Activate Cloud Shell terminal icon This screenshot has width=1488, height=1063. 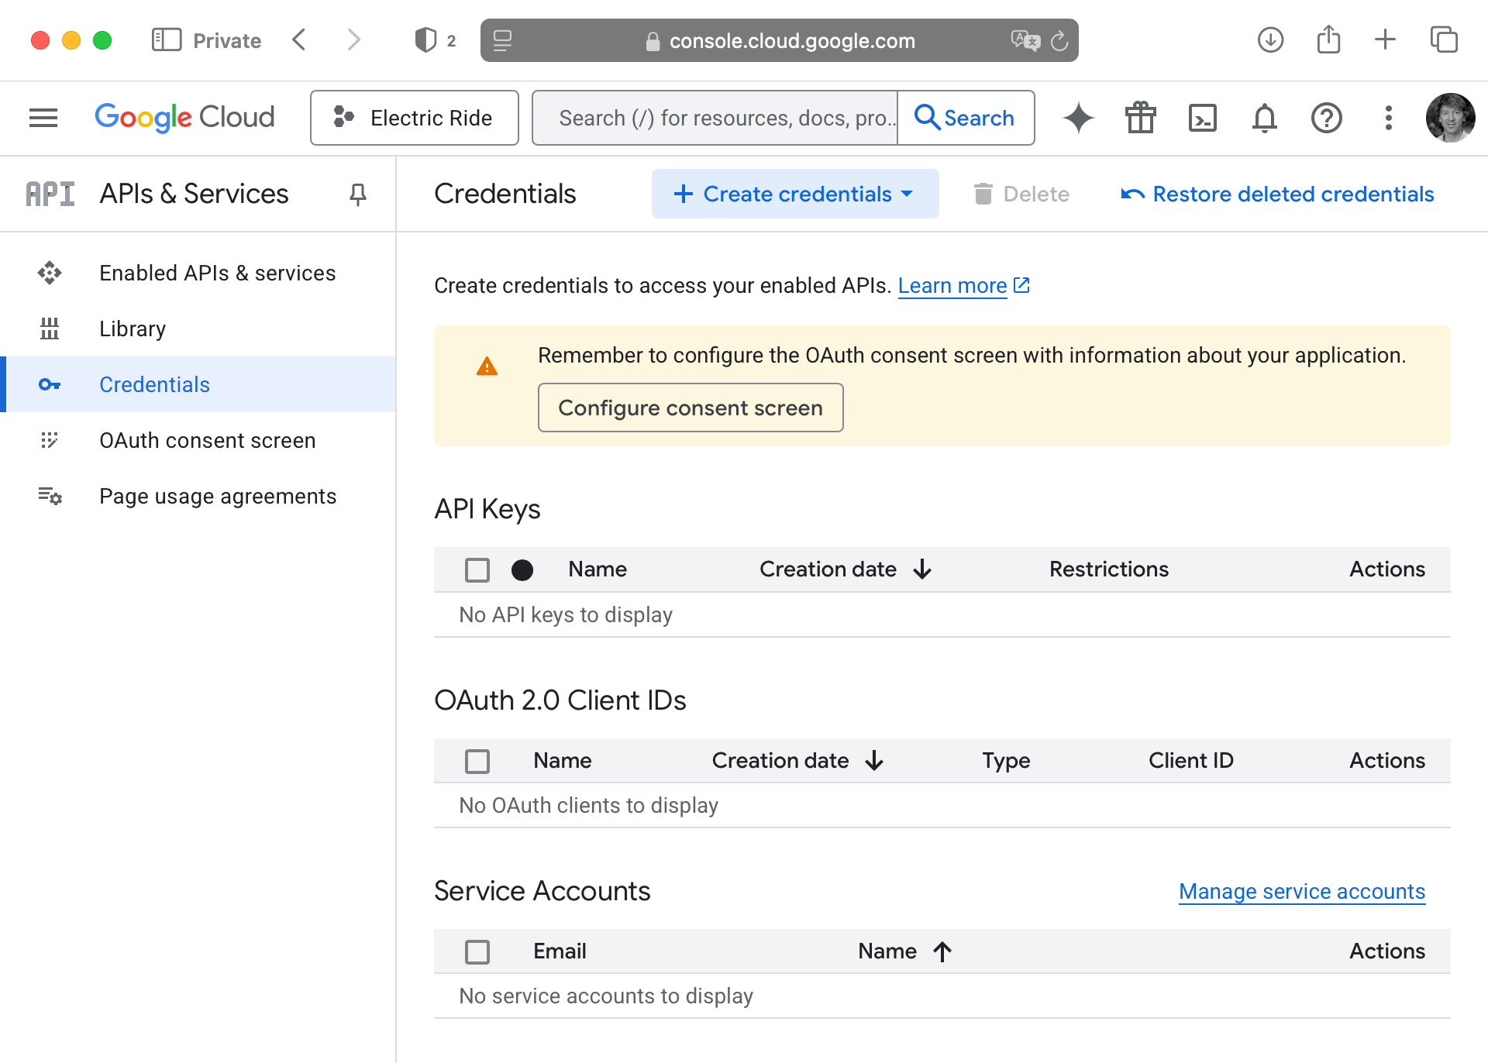tap(1202, 118)
